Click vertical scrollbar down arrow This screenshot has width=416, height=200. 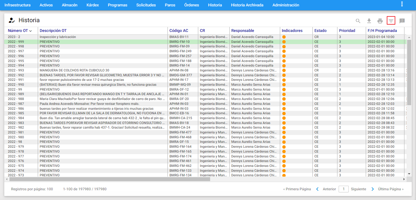click(x=409, y=174)
